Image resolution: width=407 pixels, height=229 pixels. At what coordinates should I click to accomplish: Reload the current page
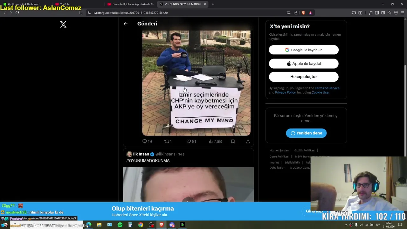click(17, 13)
